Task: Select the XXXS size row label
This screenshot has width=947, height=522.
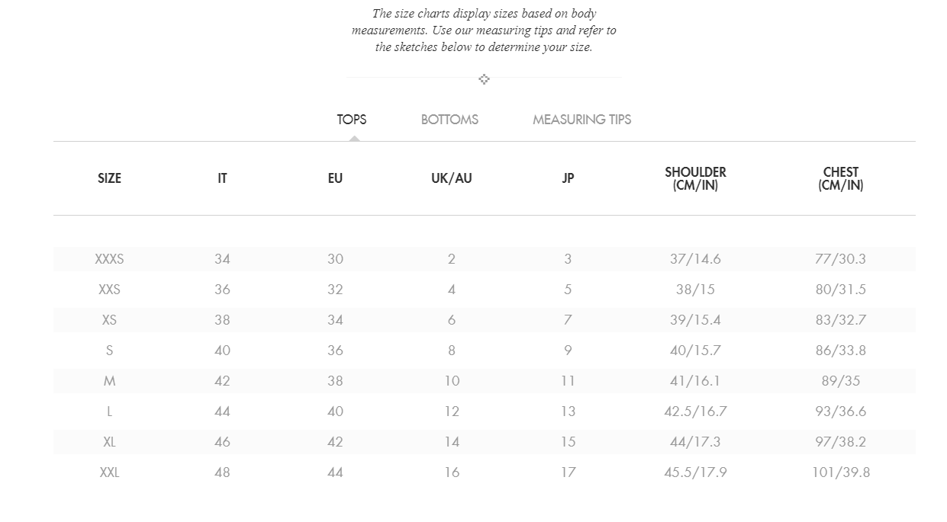Action: (x=109, y=259)
